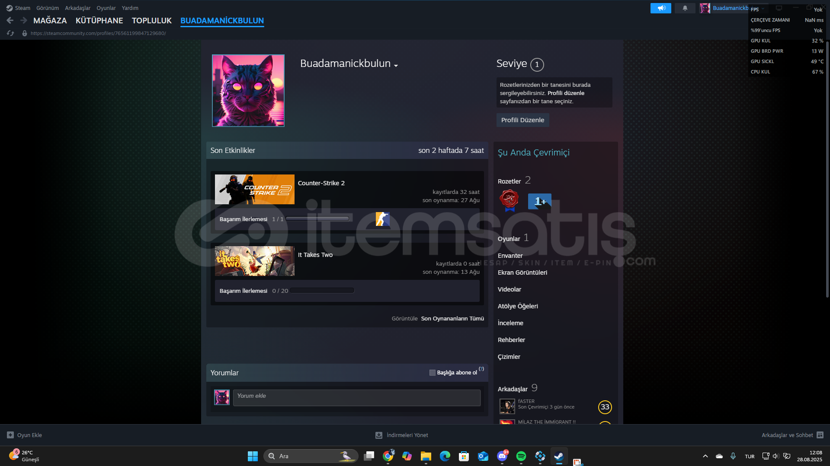
Task: Click the Seviye level 1 circle
Action: pyautogui.click(x=537, y=64)
